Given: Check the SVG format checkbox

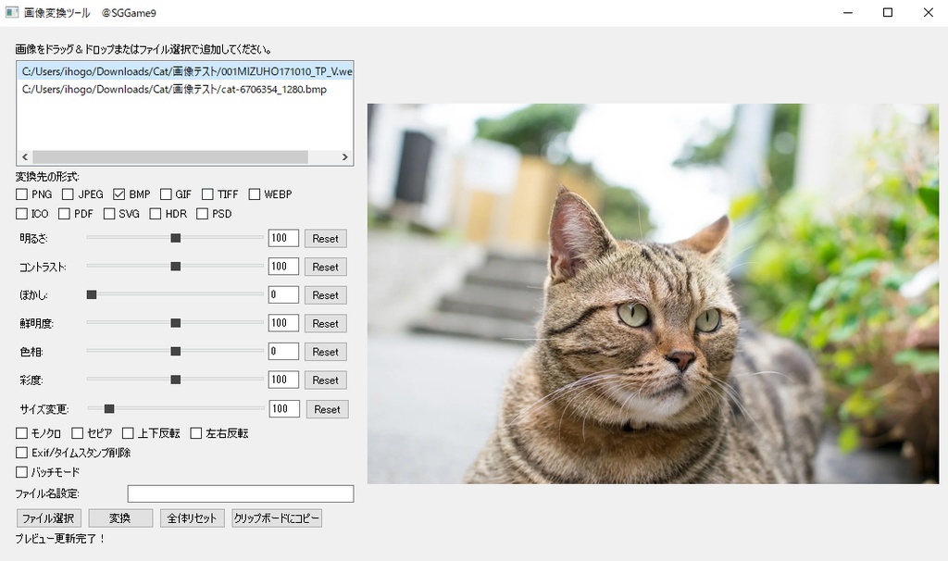Looking at the screenshot, I should coord(109,214).
